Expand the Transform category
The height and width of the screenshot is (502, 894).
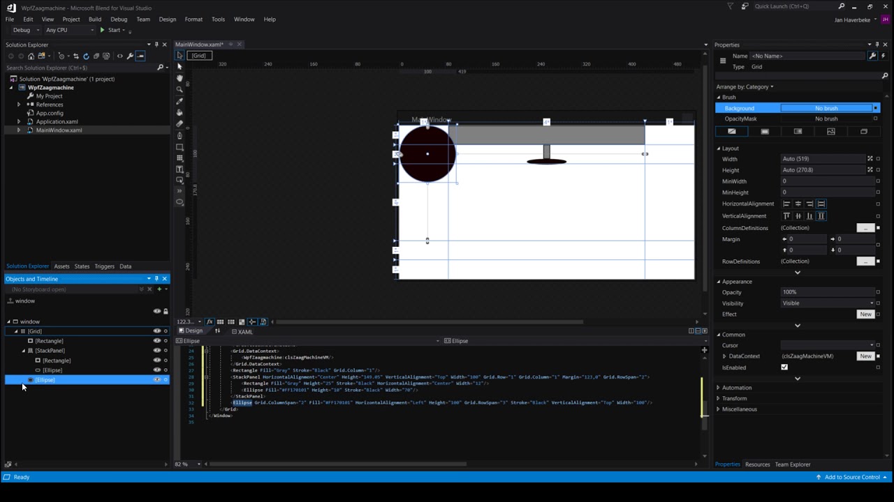(718, 399)
